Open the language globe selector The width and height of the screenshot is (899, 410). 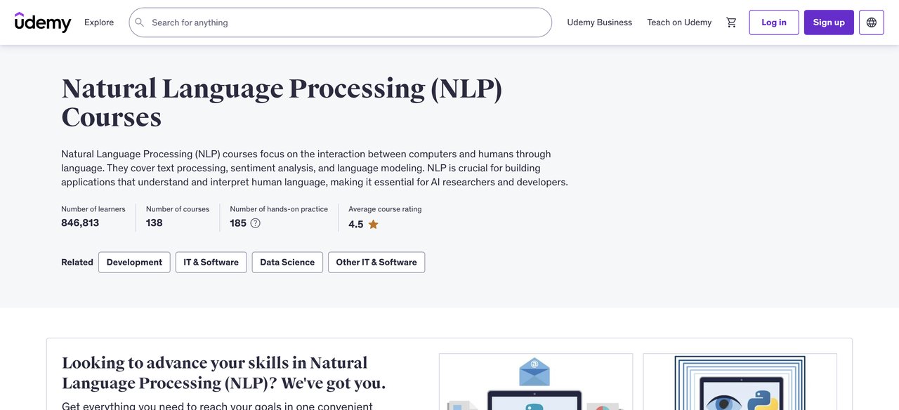[x=872, y=22]
